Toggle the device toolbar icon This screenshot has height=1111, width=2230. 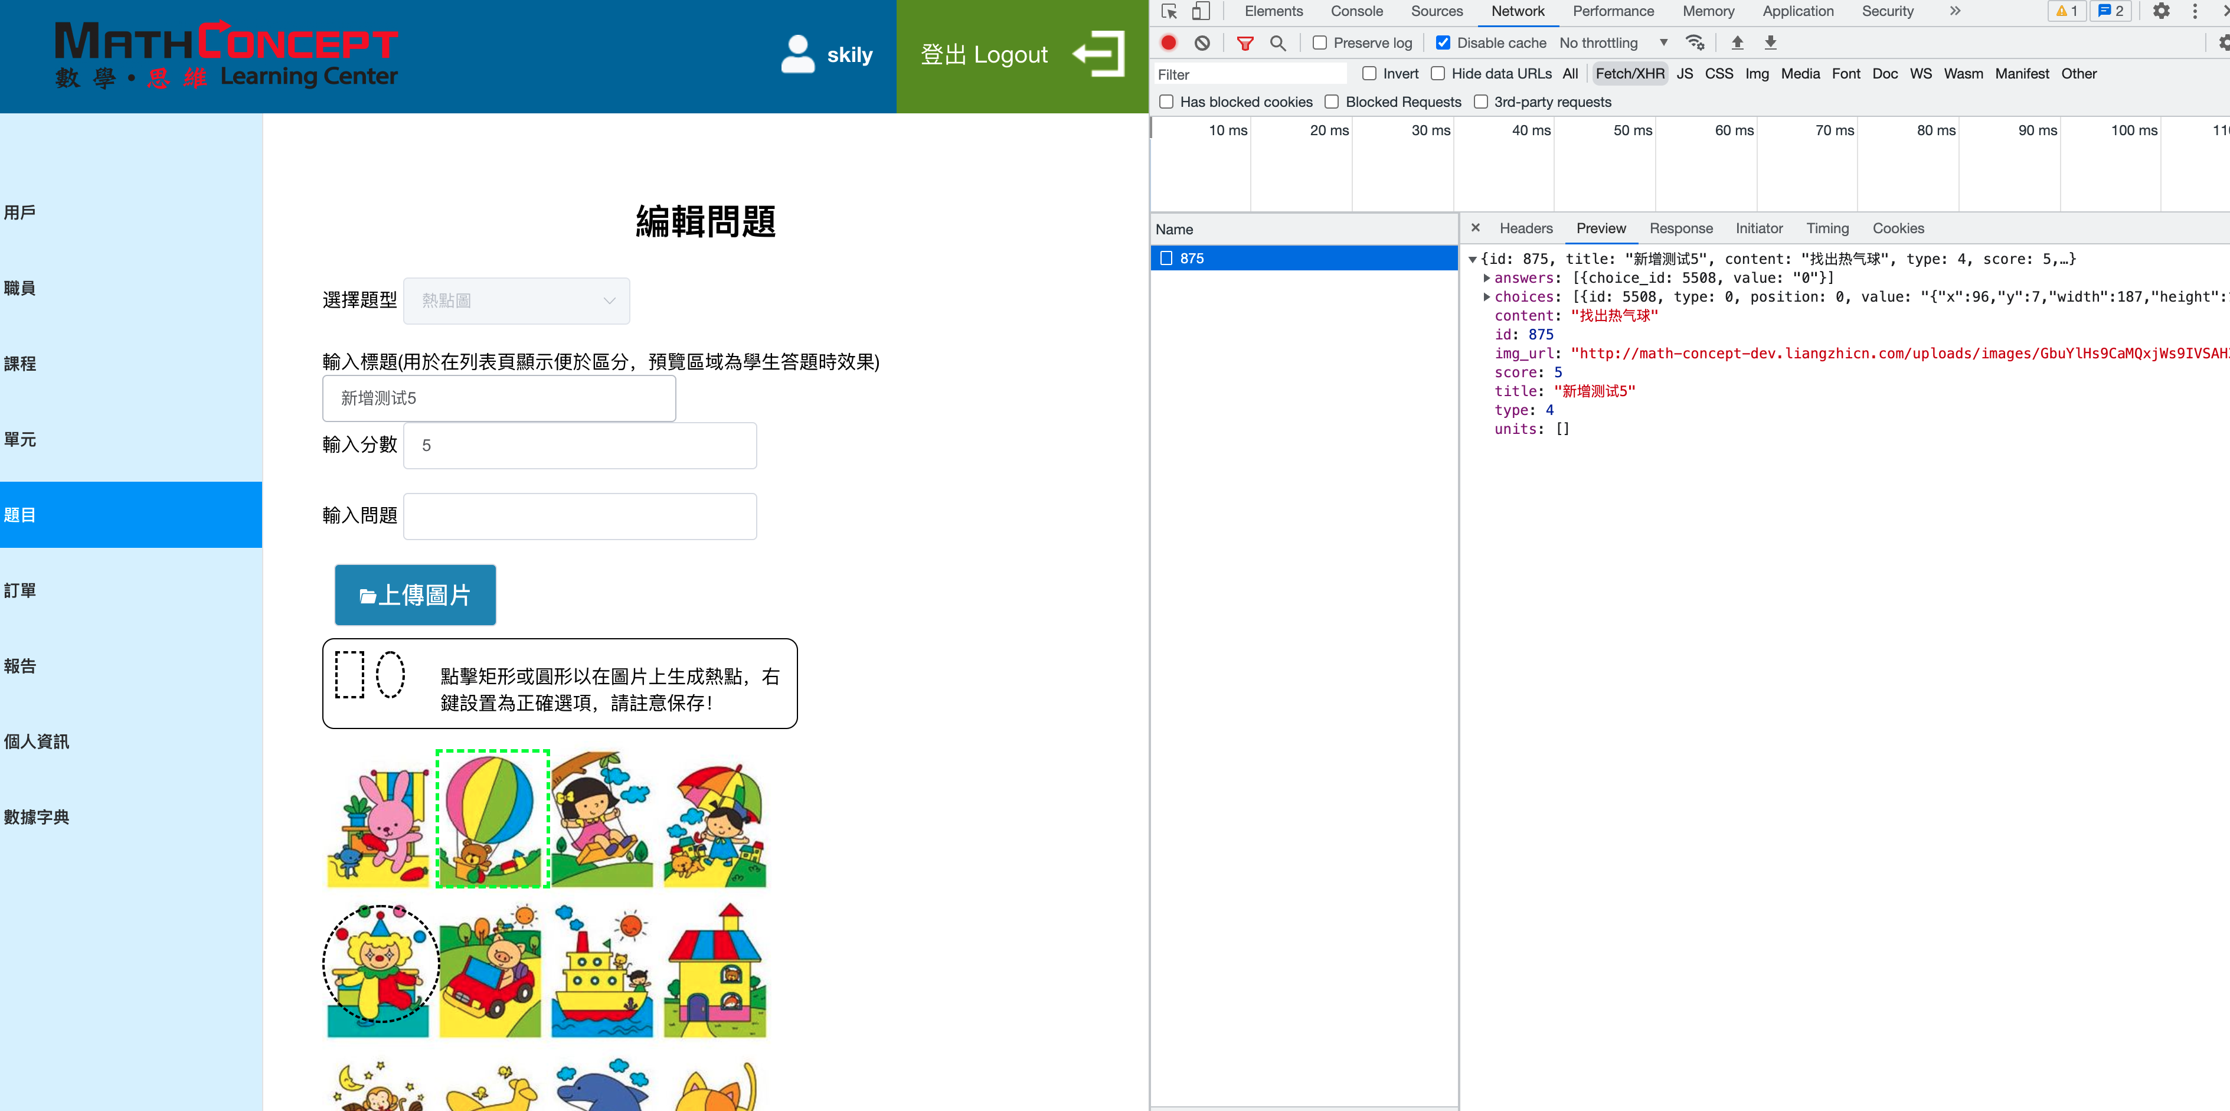click(1201, 11)
